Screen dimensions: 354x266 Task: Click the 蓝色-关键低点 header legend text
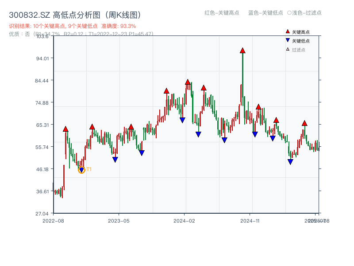265,13
